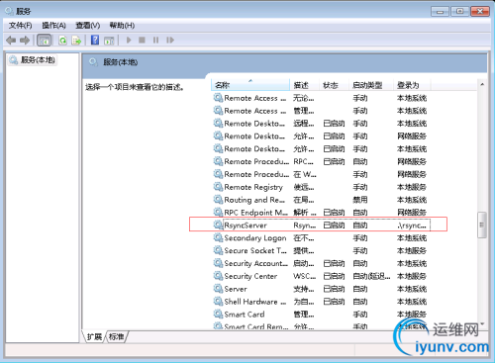Click the Forward arrow toolbar icon
This screenshot has width=495, height=363.
click(x=25, y=41)
